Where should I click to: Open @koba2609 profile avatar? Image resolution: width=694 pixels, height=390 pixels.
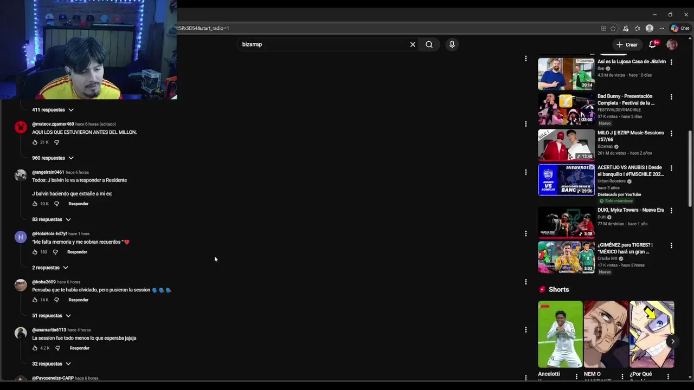(21, 285)
